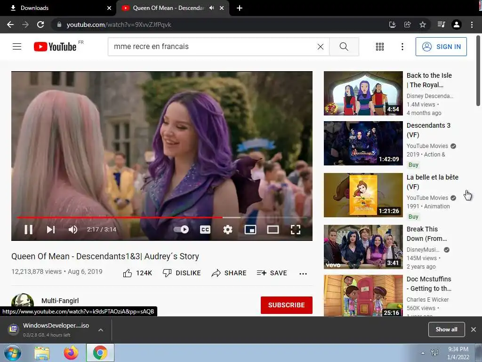Click SAVE to add to a playlist
The height and width of the screenshot is (362, 482).
point(272,273)
